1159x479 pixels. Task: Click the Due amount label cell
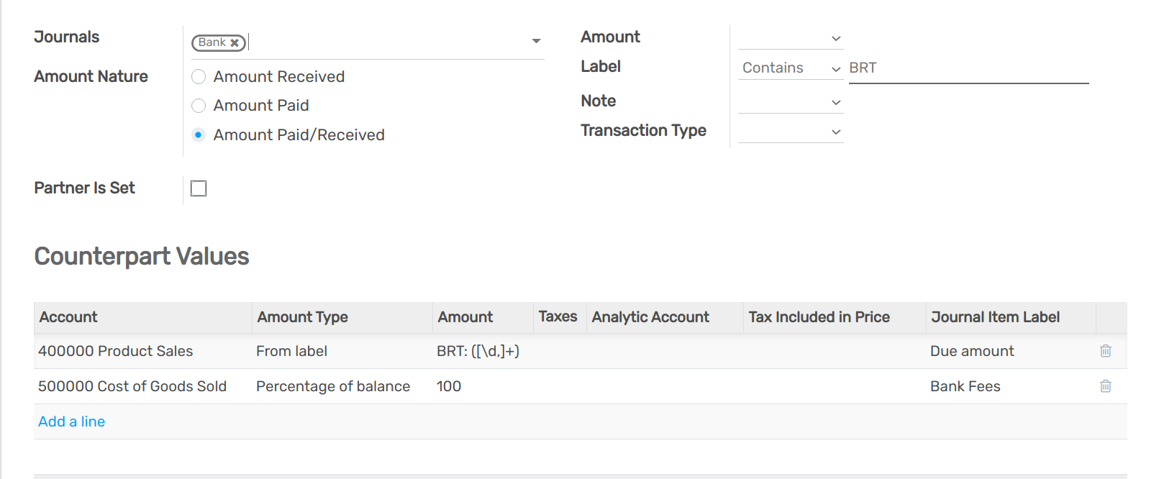click(1011, 351)
